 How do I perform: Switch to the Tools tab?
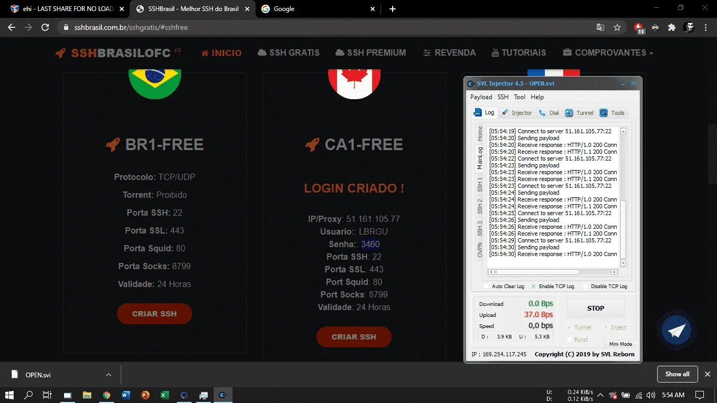[613, 113]
